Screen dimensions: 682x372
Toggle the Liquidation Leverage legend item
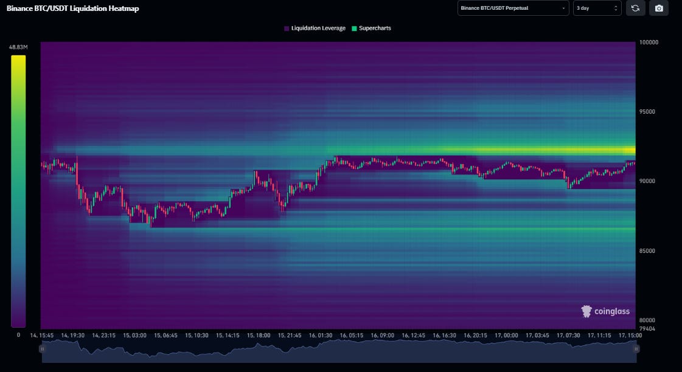(x=315, y=28)
